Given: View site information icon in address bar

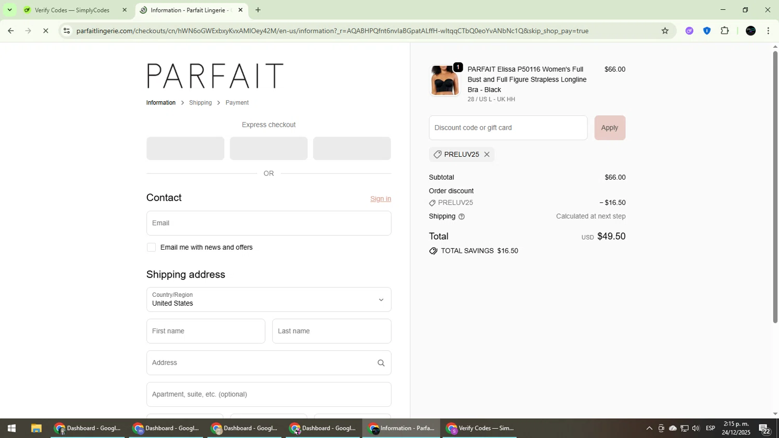Looking at the screenshot, I should click(66, 31).
